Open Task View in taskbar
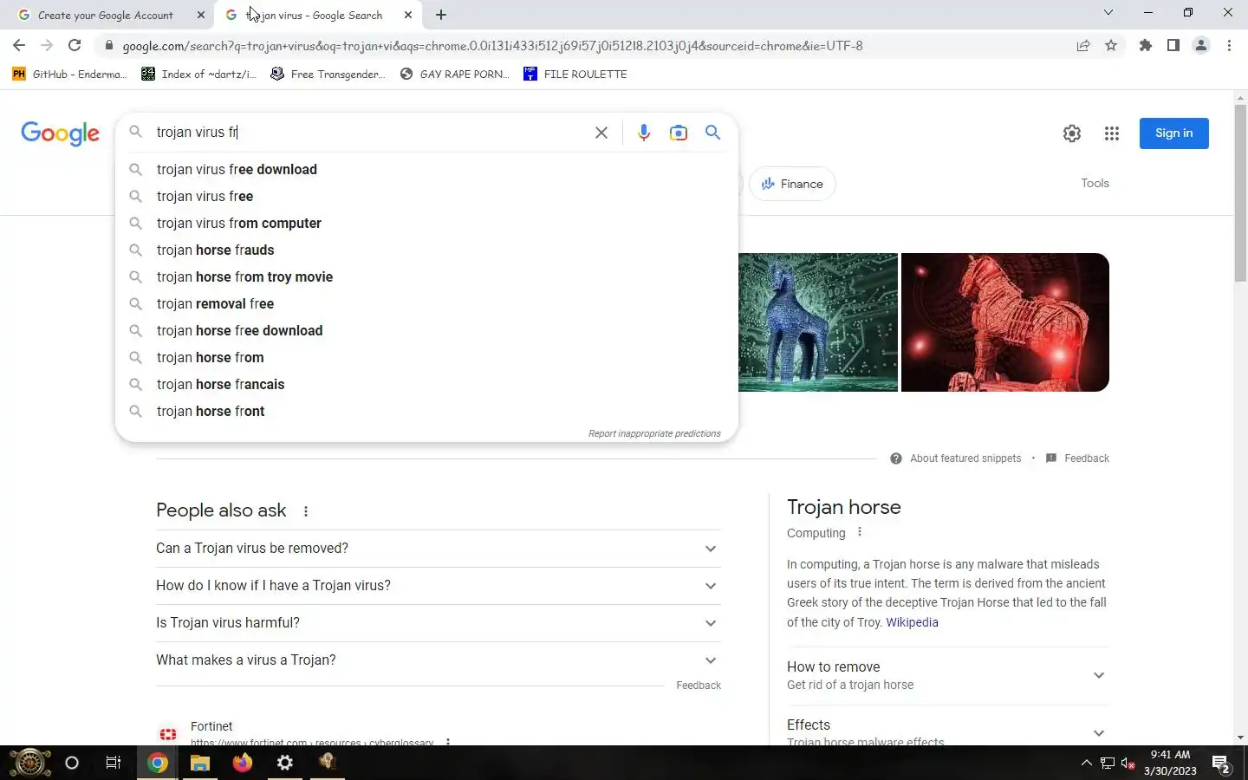 [x=113, y=763]
